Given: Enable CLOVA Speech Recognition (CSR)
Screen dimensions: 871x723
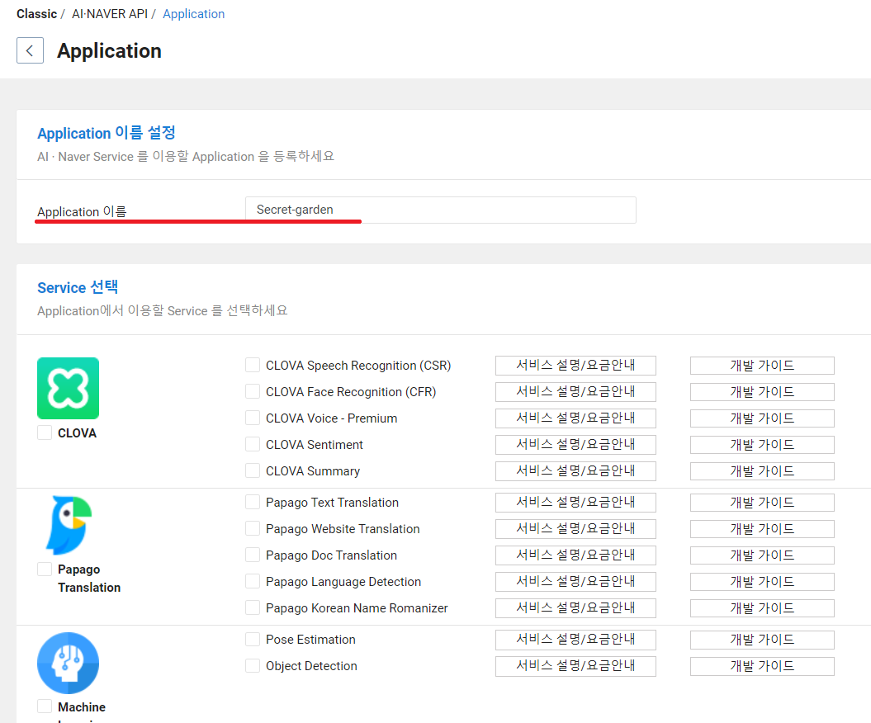Looking at the screenshot, I should [253, 365].
